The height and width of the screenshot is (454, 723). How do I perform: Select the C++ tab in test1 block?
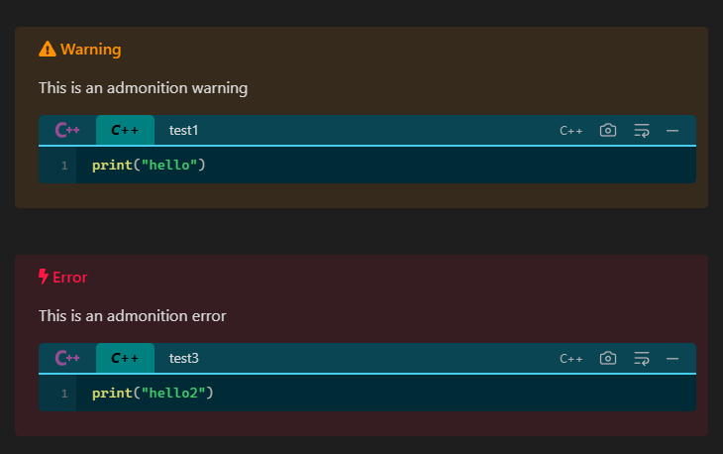125,130
